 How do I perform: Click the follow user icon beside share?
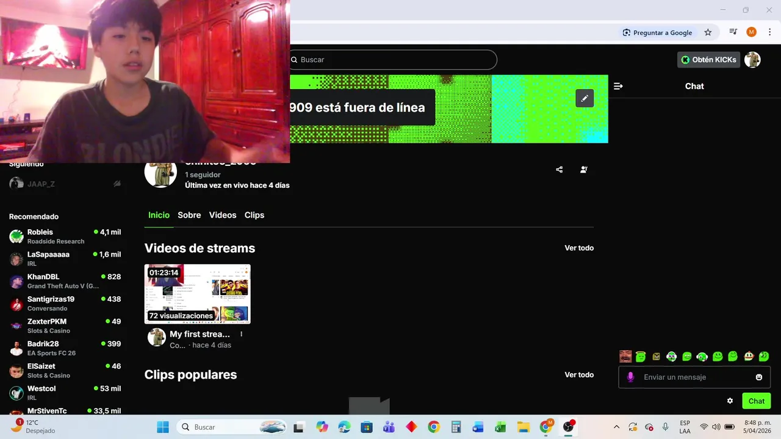584,170
